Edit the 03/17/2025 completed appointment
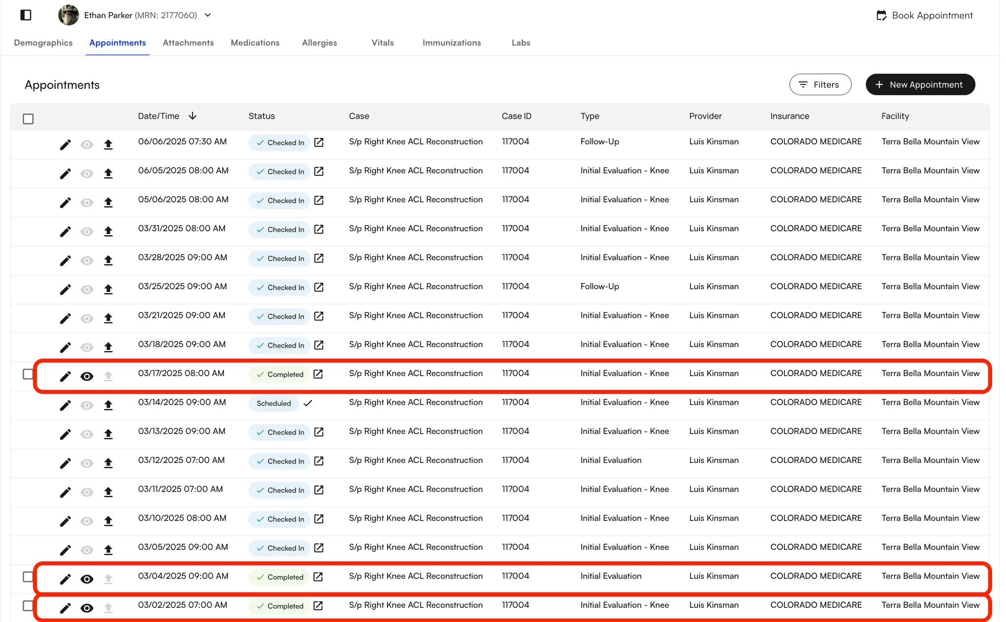The height and width of the screenshot is (622, 1006). tap(65, 377)
